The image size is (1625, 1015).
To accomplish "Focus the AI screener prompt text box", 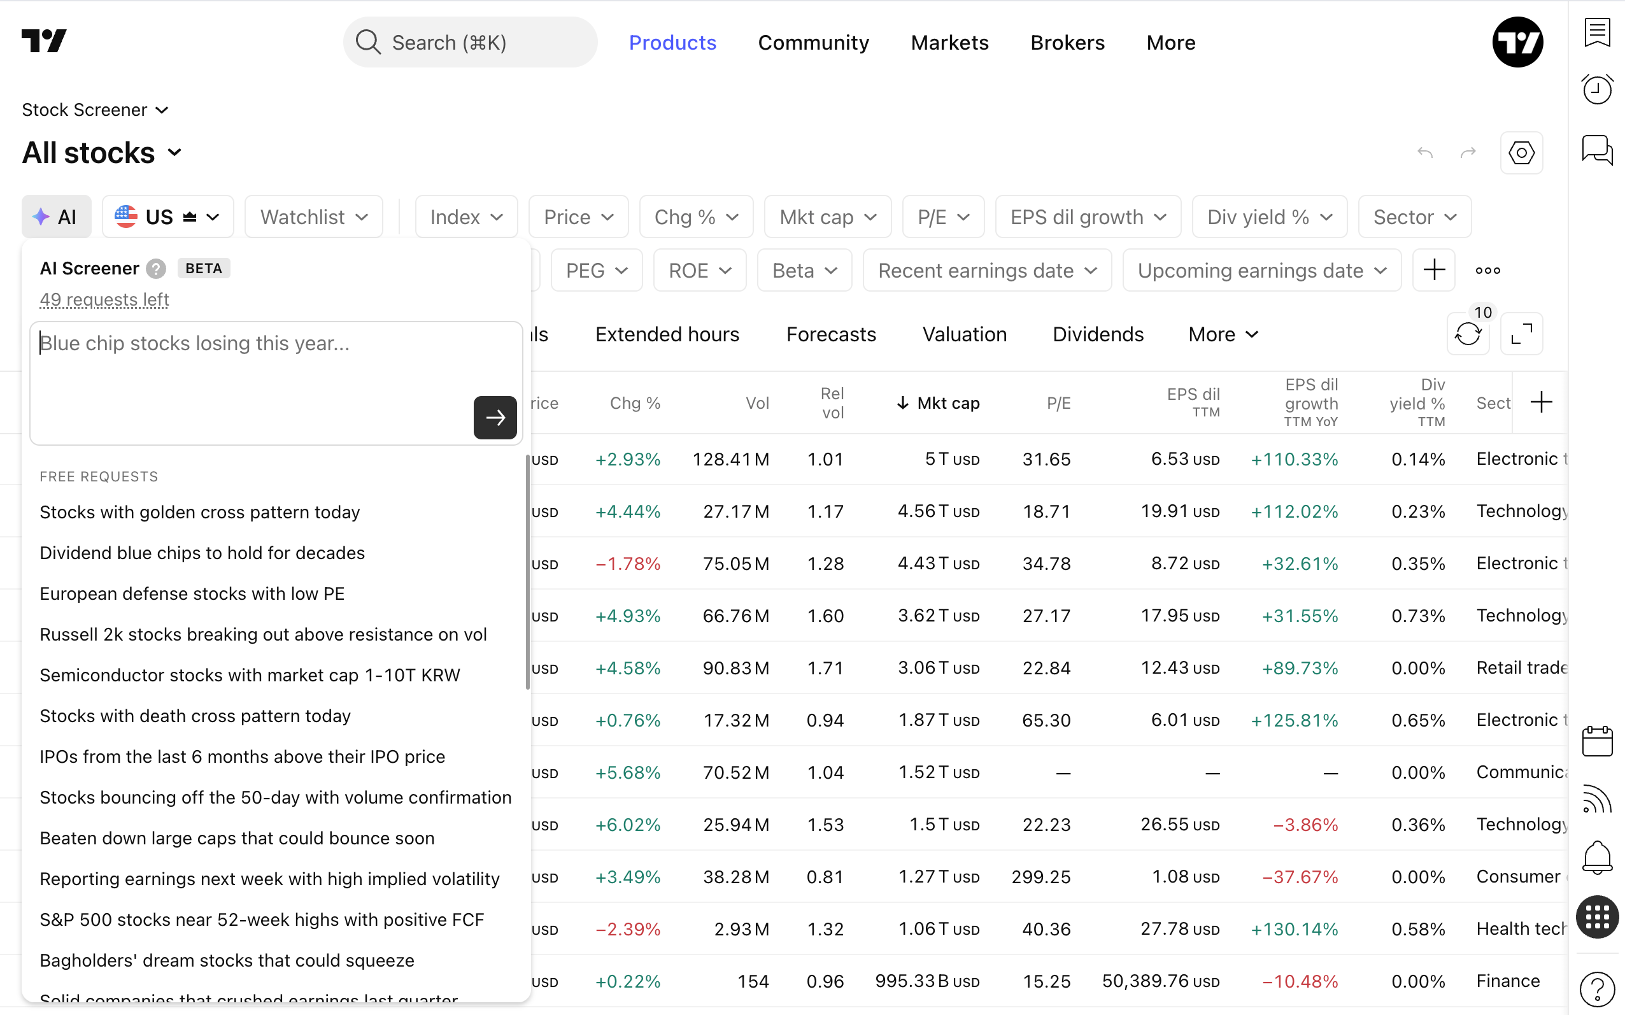I will (276, 383).
